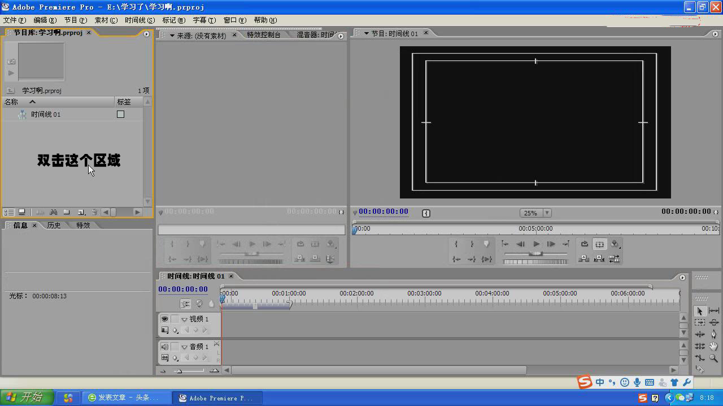Screen dimensions: 723x406
Task: Open Program monitor Trim monitor button
Action: coord(615,259)
